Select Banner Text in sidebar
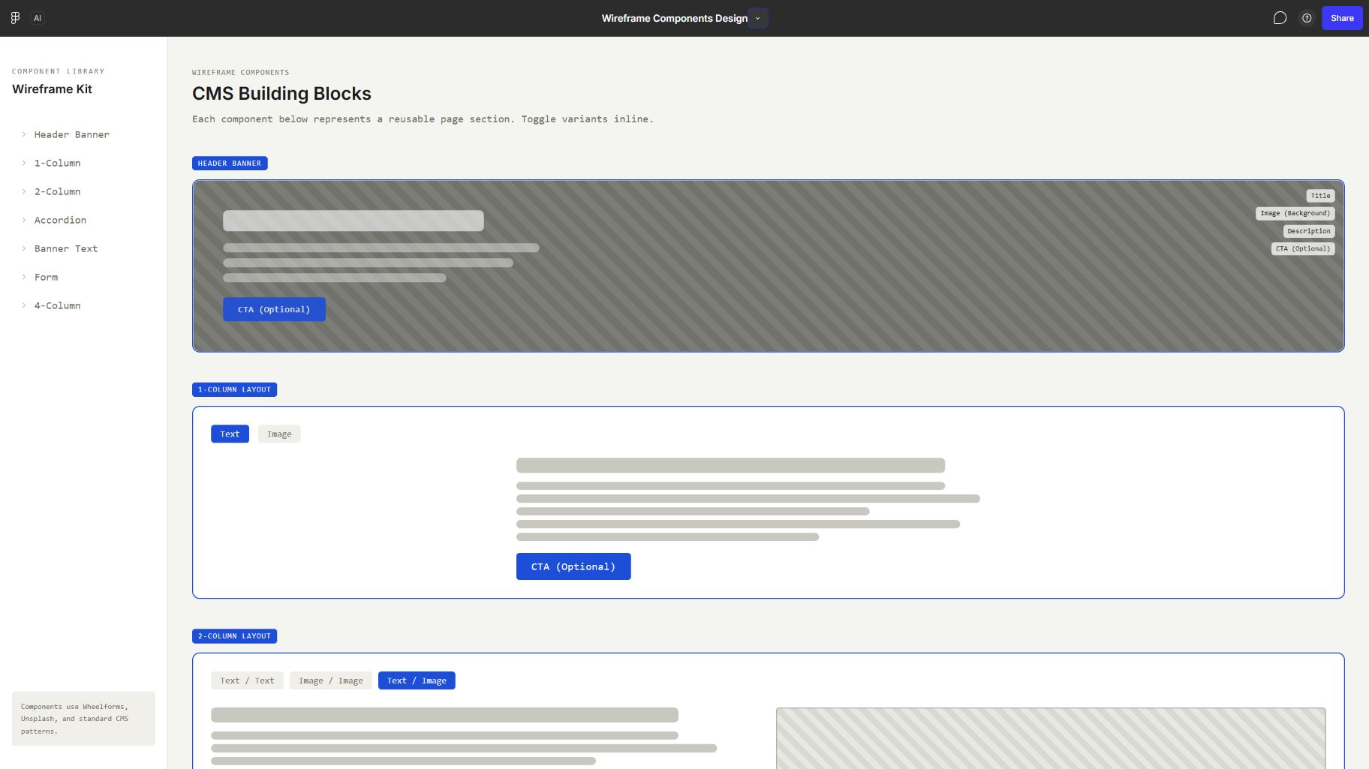Image resolution: width=1369 pixels, height=769 pixels. coord(66,248)
